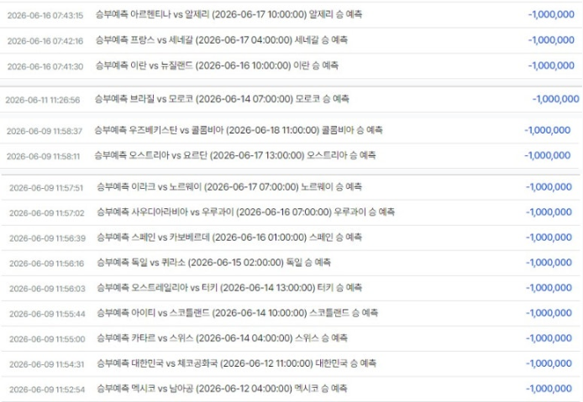The width and height of the screenshot is (583, 402).
Task: Click the 2026-06-09 11:52:54 timestamp
Action: (47, 389)
